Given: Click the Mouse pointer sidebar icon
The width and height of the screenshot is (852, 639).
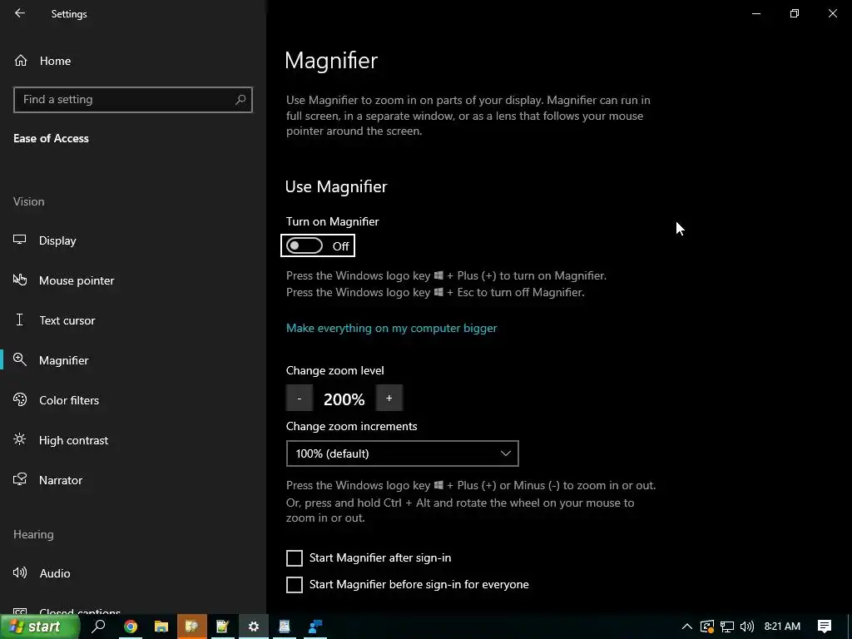Looking at the screenshot, I should 20,280.
